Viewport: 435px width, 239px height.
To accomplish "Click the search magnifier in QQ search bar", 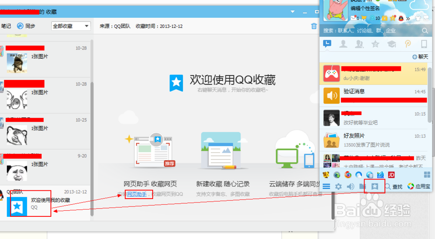I will pos(425,30).
